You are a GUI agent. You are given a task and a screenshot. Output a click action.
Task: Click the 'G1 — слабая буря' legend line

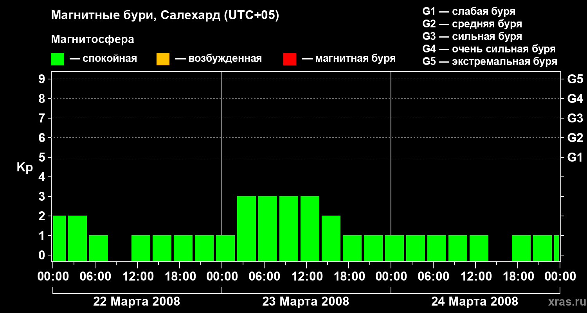click(469, 11)
